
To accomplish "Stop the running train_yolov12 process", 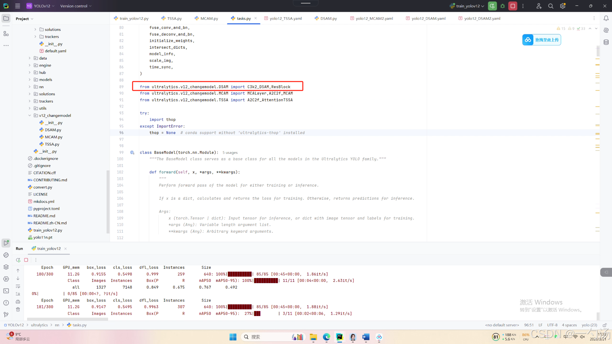I will pyautogui.click(x=513, y=6).
